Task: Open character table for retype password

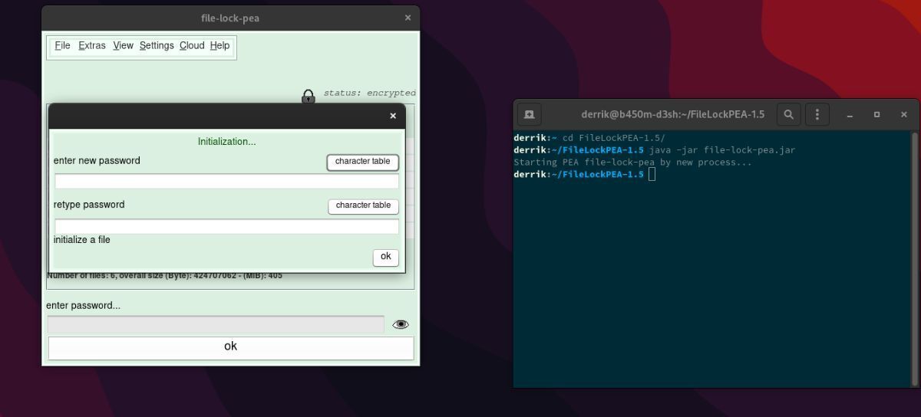Action: coord(363,205)
